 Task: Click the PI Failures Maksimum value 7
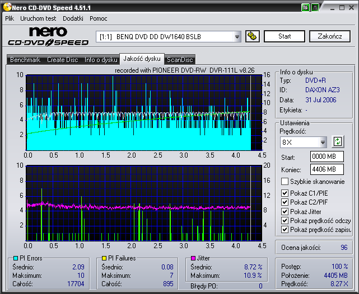click(x=171, y=276)
